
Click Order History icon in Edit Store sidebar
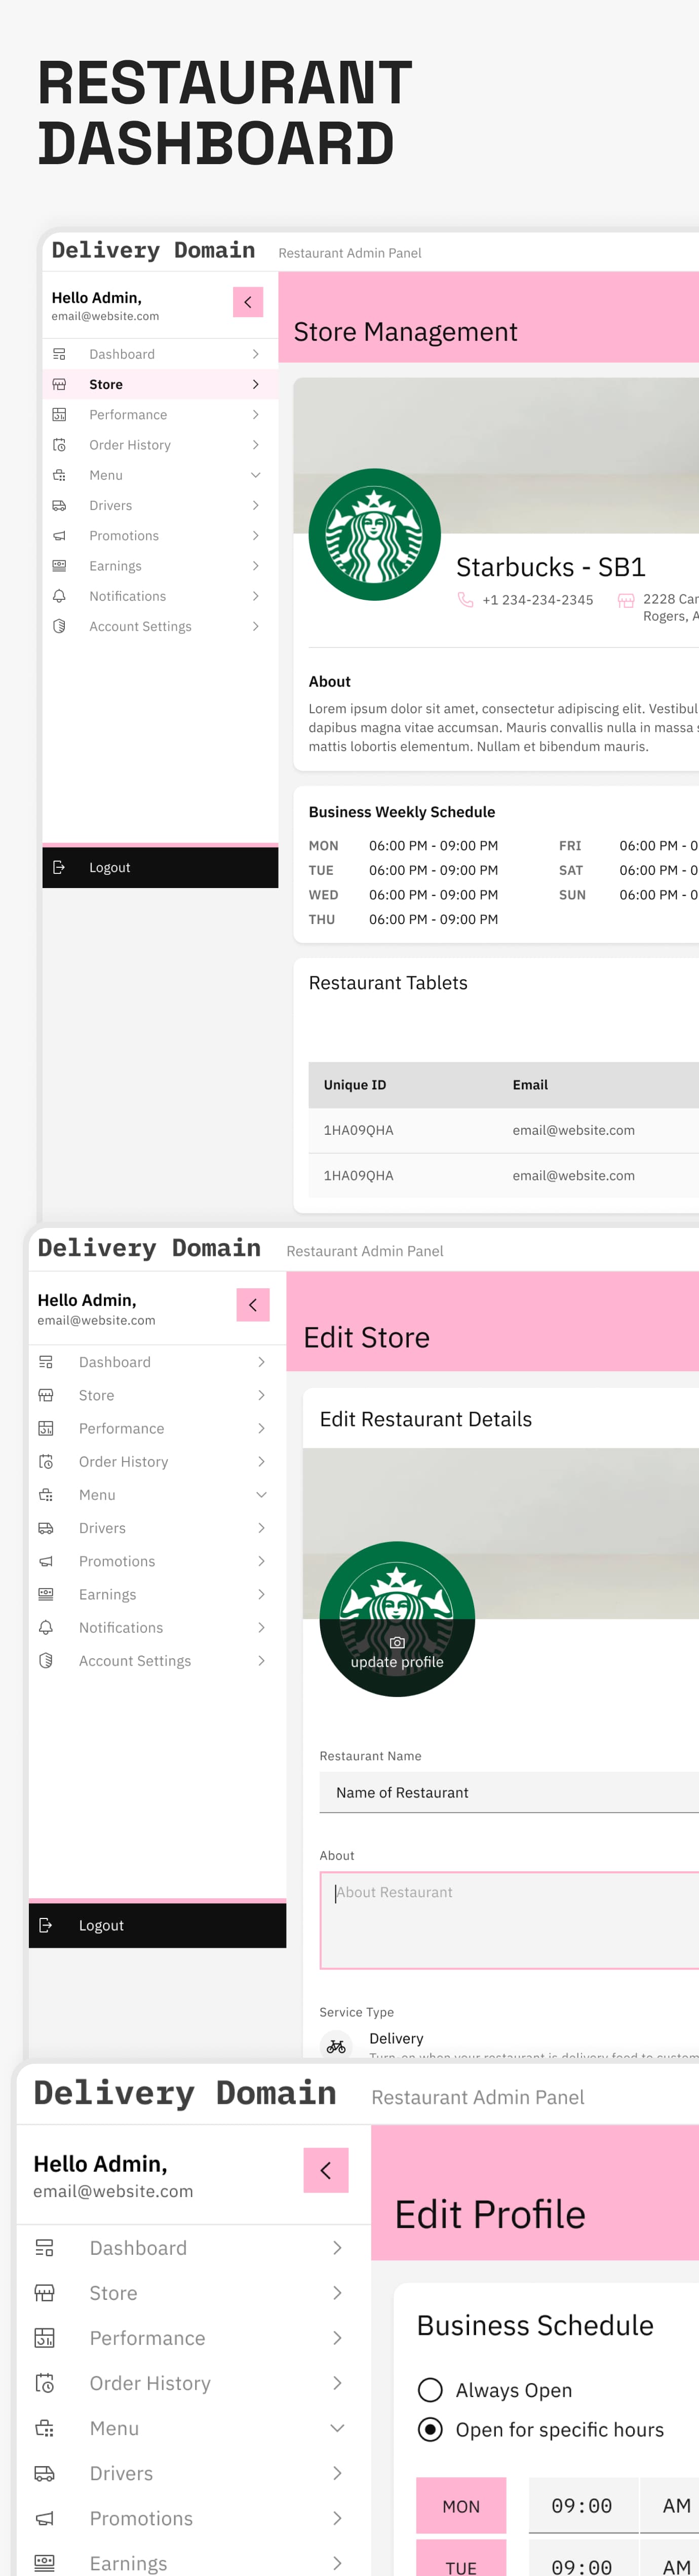click(x=46, y=1461)
